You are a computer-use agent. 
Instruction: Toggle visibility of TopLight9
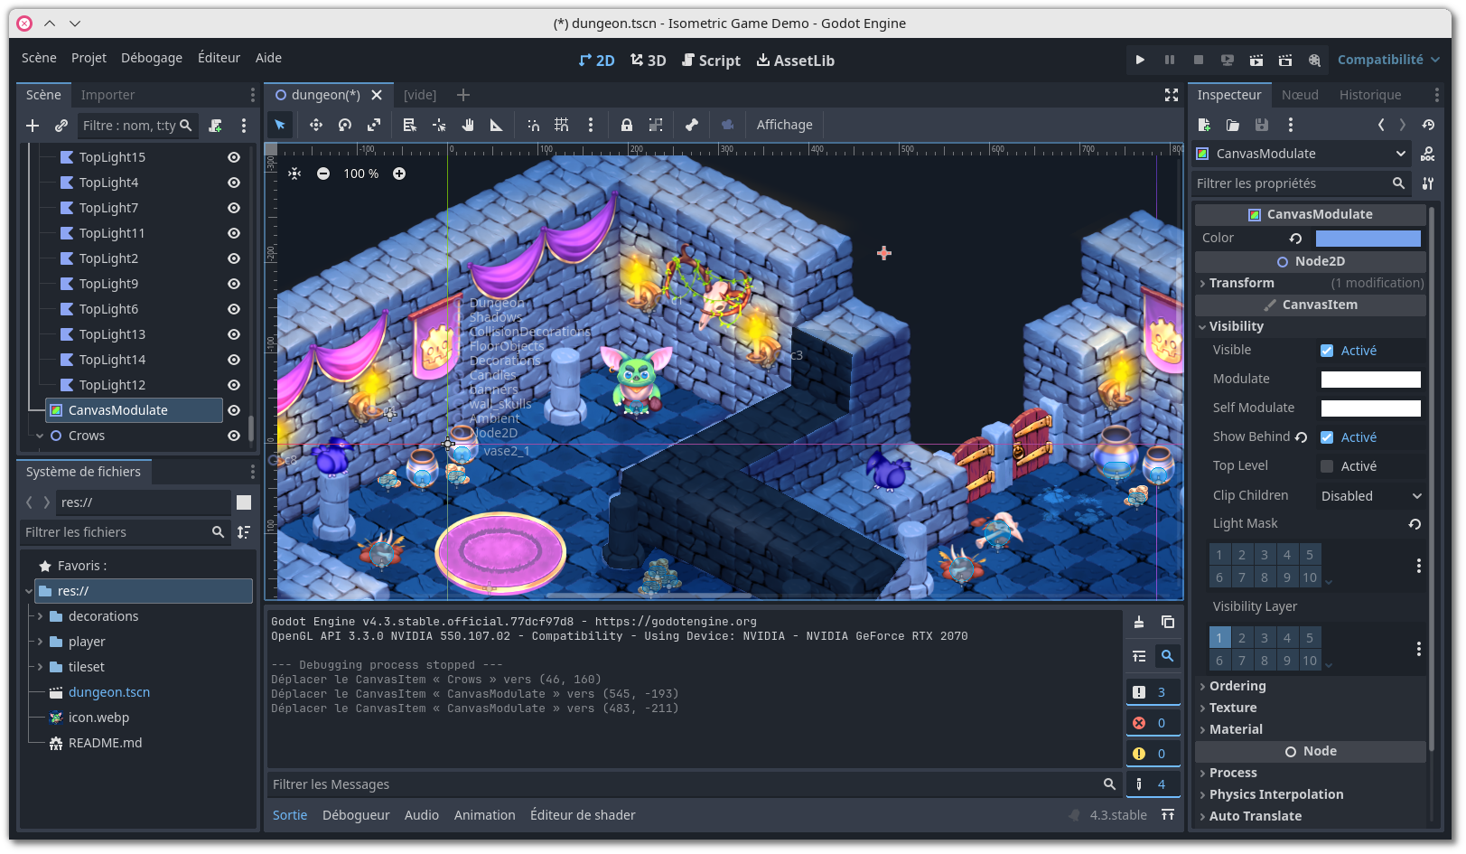coord(234,284)
